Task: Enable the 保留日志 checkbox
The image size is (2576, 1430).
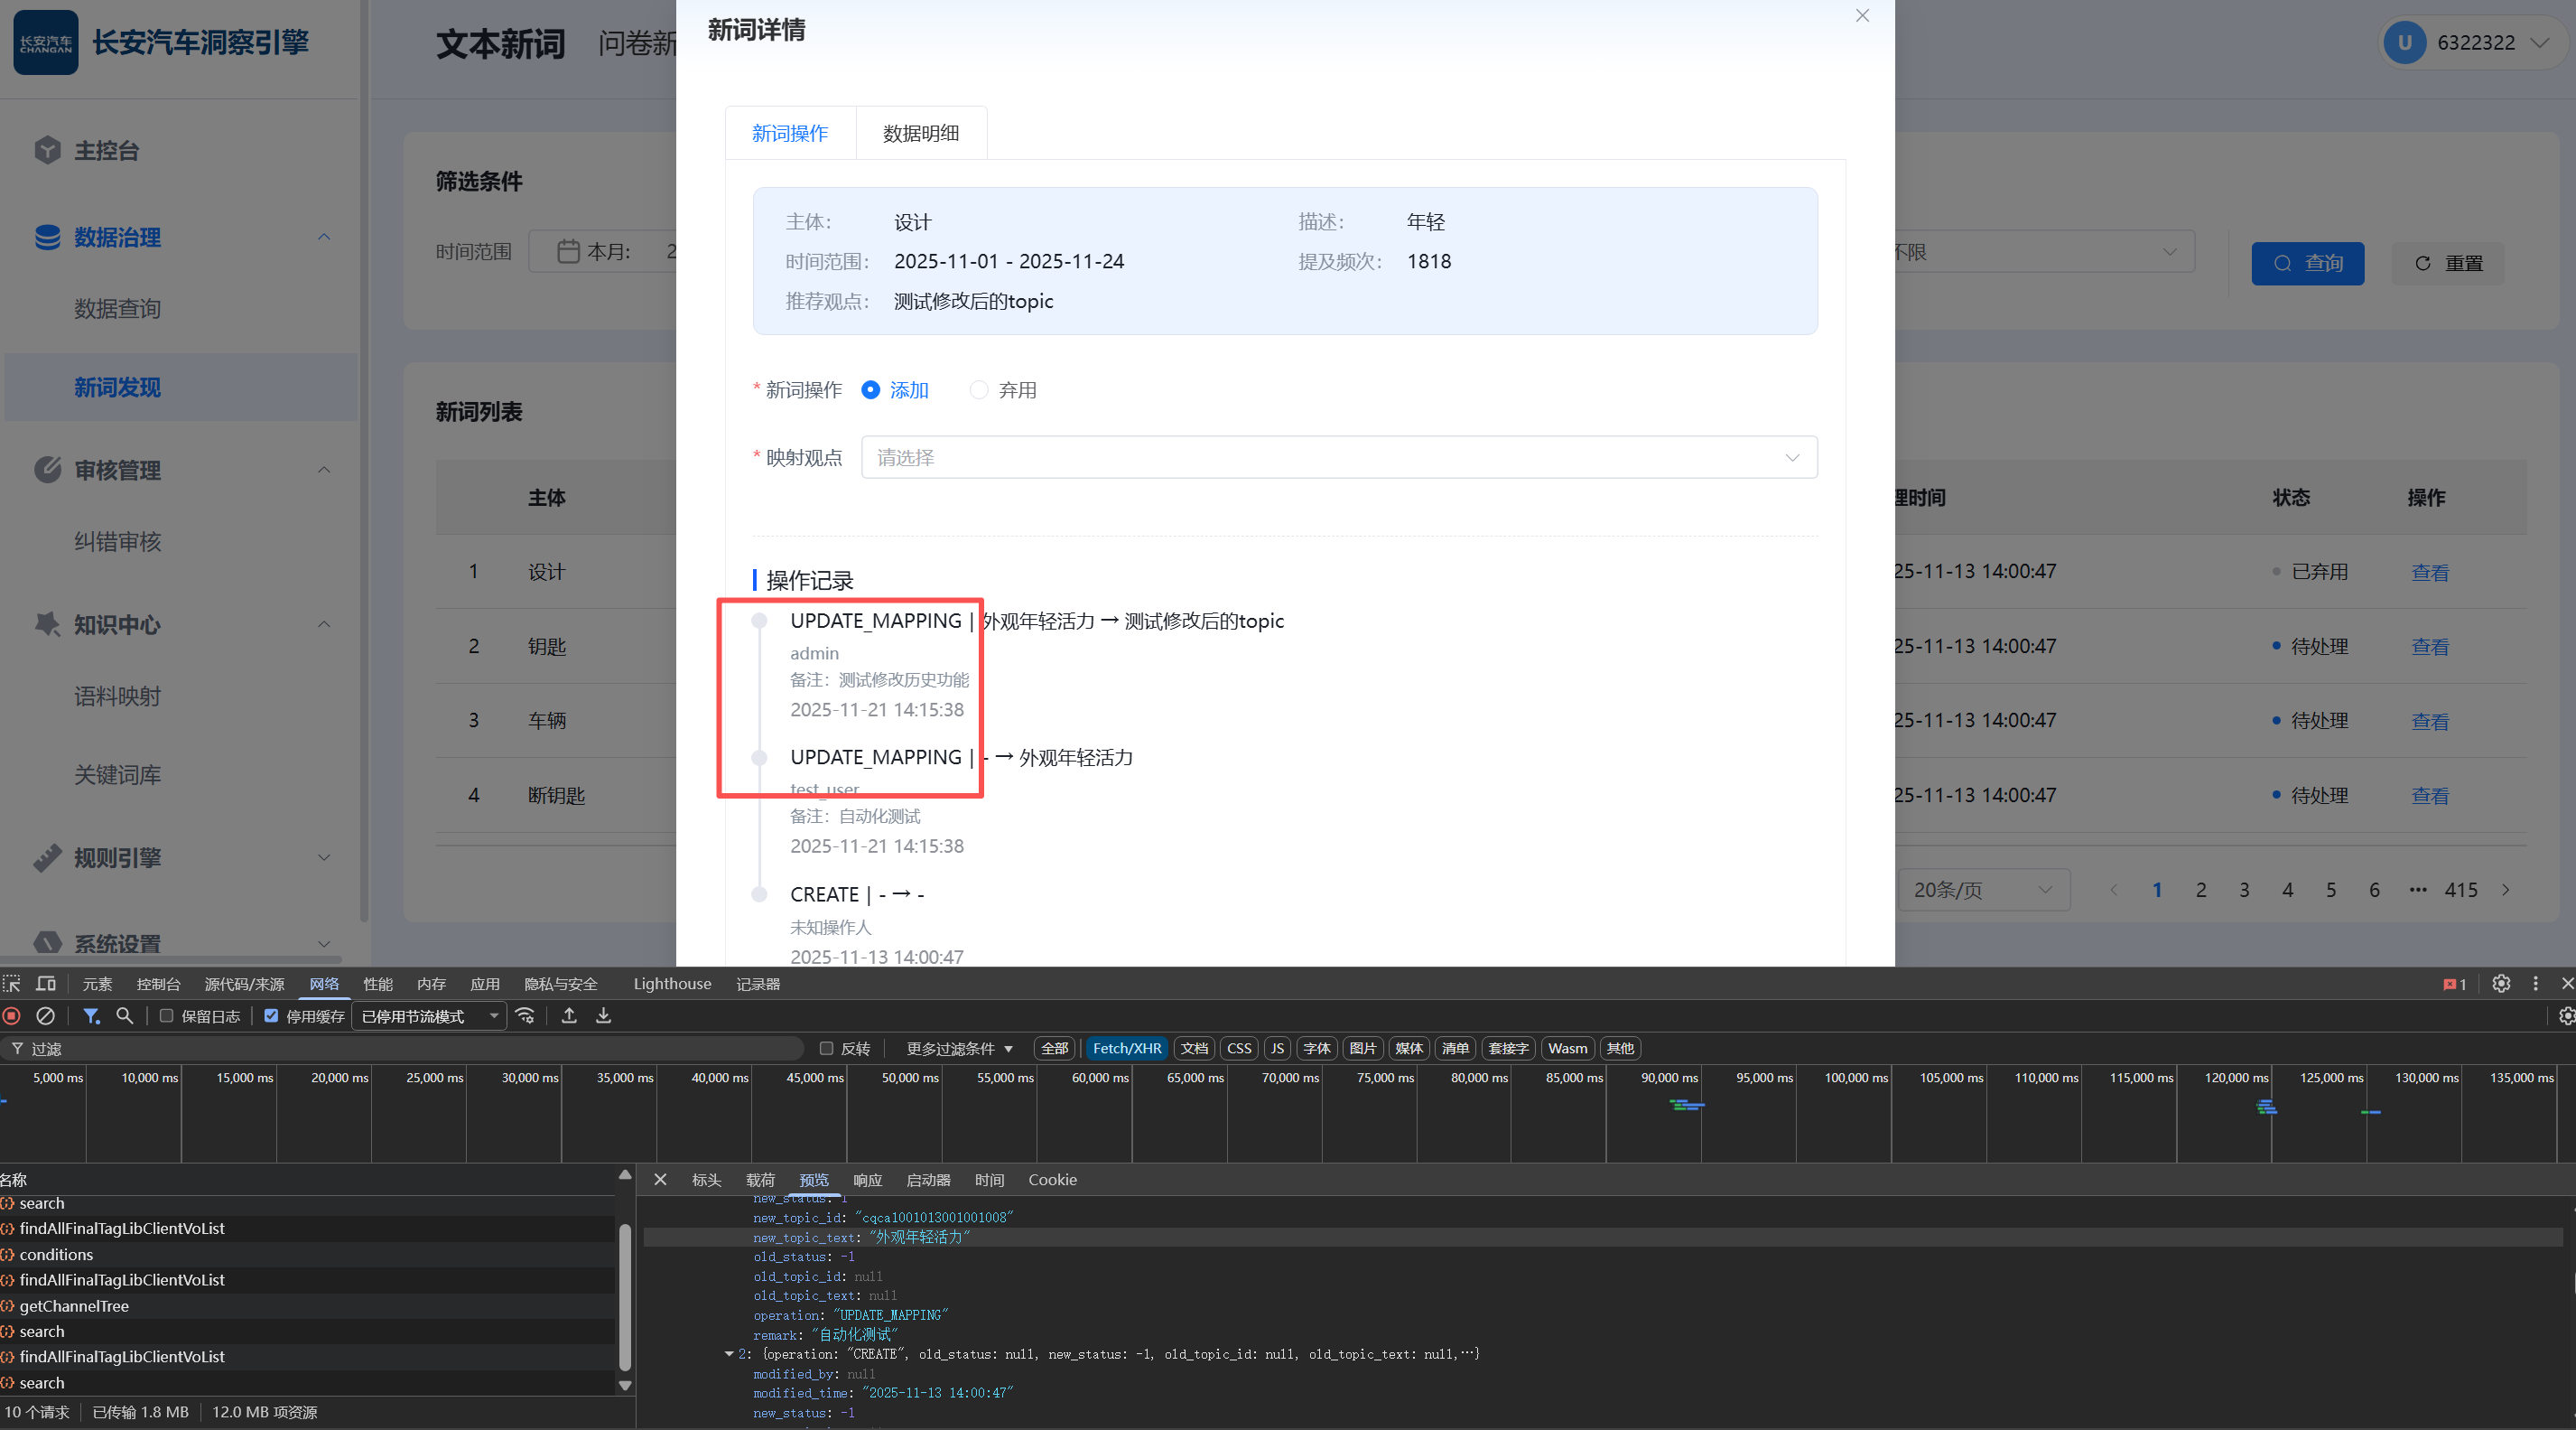Action: (167, 1015)
